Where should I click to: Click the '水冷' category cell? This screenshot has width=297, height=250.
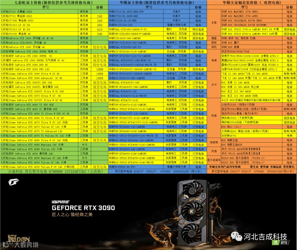point(214,85)
